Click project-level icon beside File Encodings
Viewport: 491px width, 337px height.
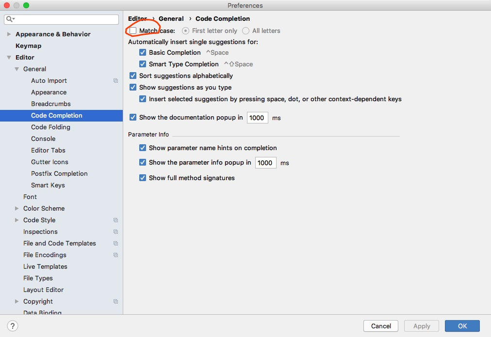[x=115, y=255]
